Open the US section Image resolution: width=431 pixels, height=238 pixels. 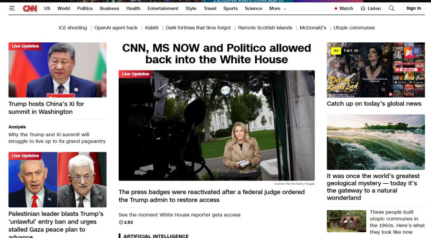click(x=47, y=9)
